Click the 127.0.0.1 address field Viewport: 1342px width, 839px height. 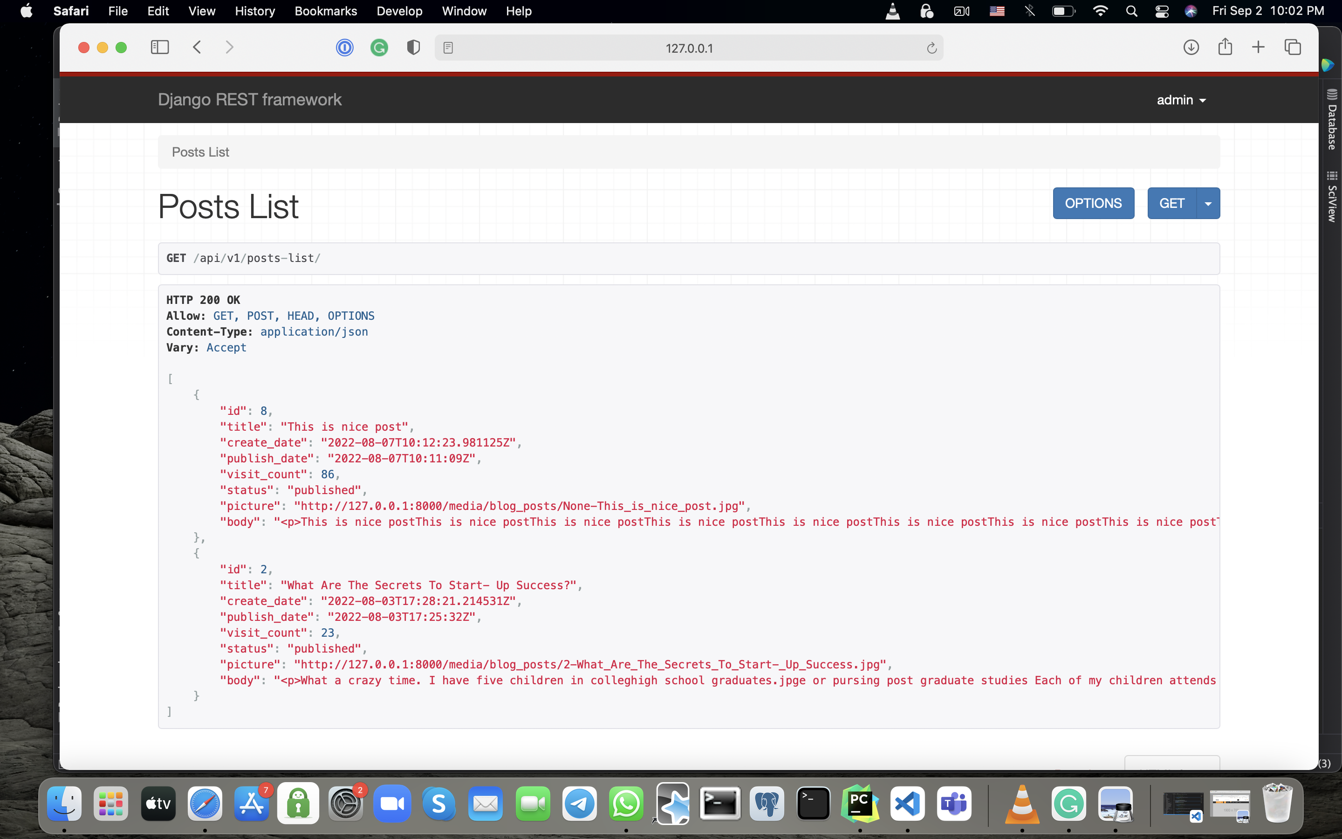tap(689, 48)
